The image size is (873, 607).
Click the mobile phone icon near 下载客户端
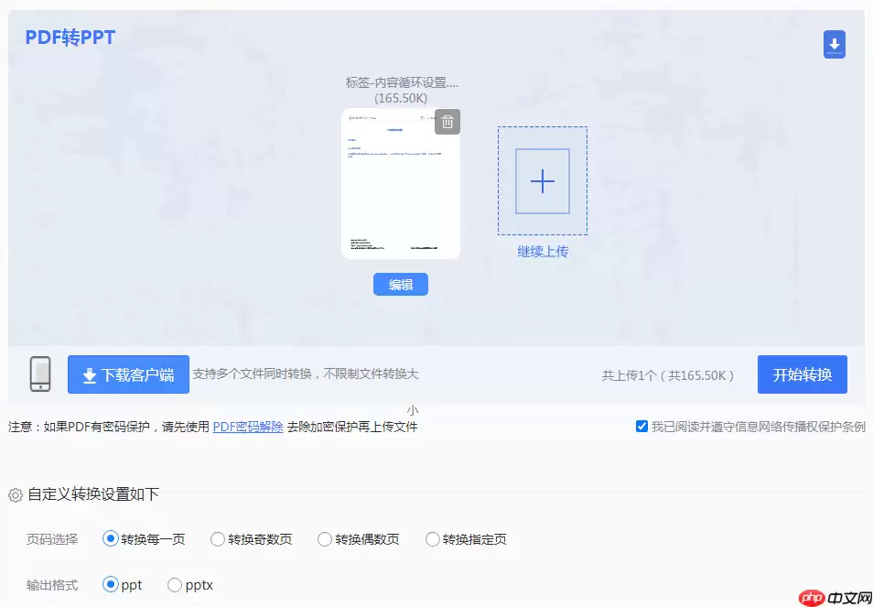click(39, 374)
